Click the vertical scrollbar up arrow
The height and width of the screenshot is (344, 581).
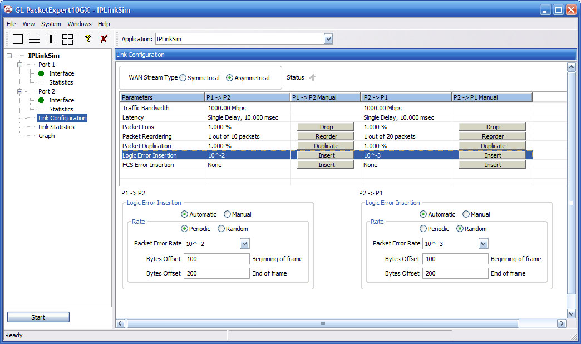(571, 67)
